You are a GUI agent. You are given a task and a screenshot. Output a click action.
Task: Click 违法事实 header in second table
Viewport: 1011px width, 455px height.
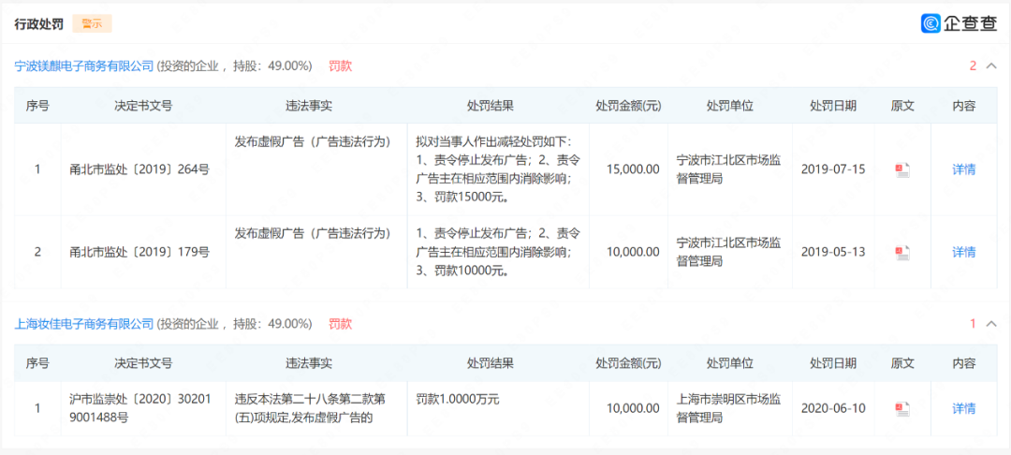click(309, 363)
